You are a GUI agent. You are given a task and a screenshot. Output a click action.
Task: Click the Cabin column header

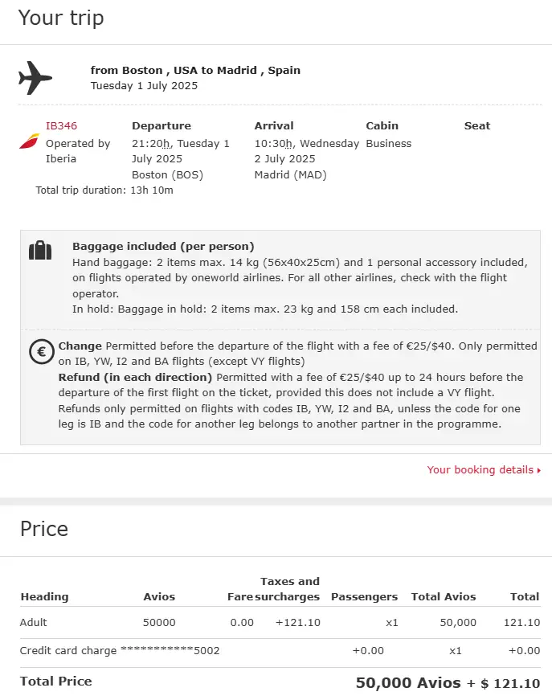click(x=382, y=125)
